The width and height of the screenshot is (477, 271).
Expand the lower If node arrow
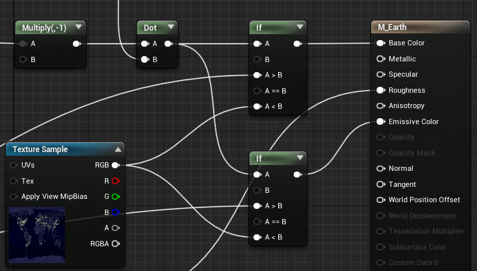point(300,158)
